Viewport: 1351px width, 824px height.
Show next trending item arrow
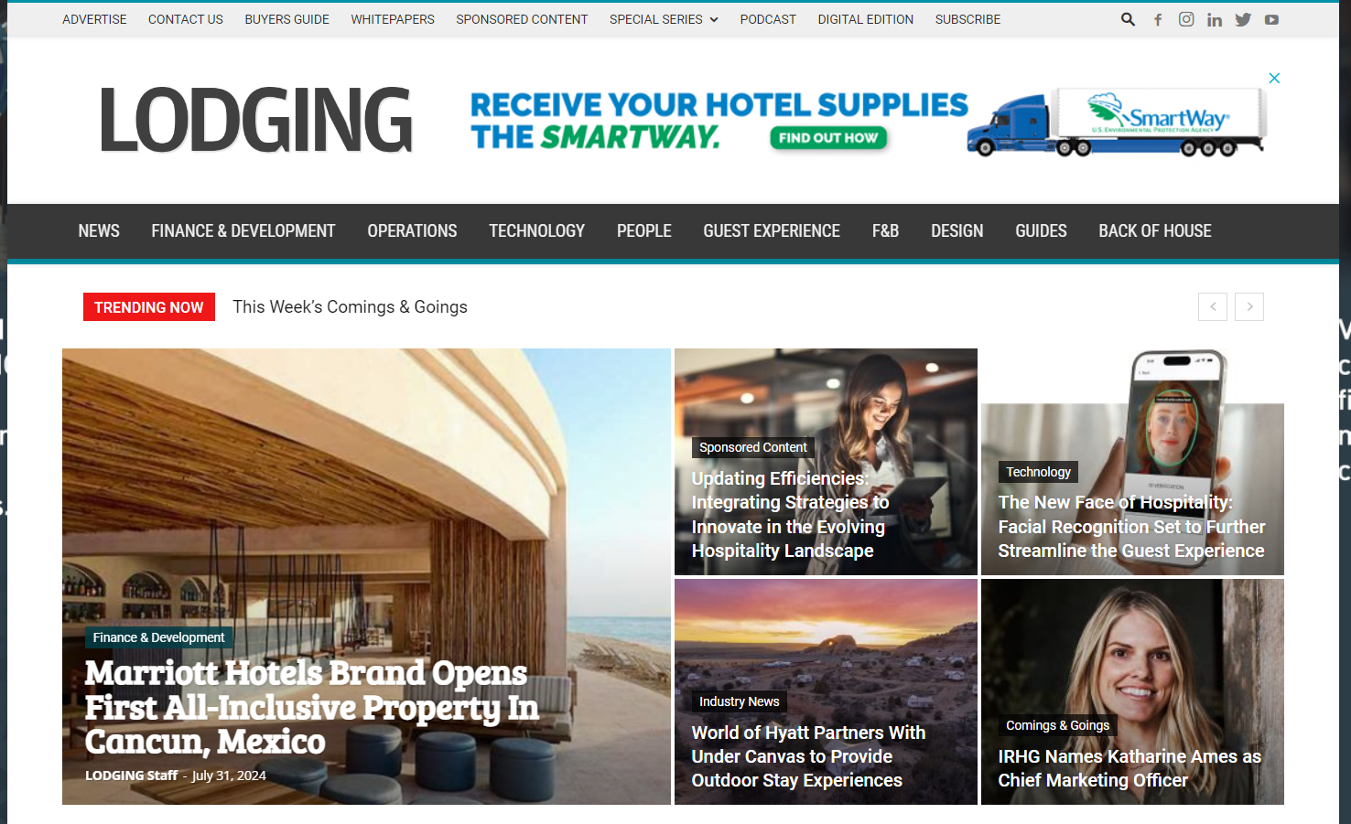[x=1249, y=307]
